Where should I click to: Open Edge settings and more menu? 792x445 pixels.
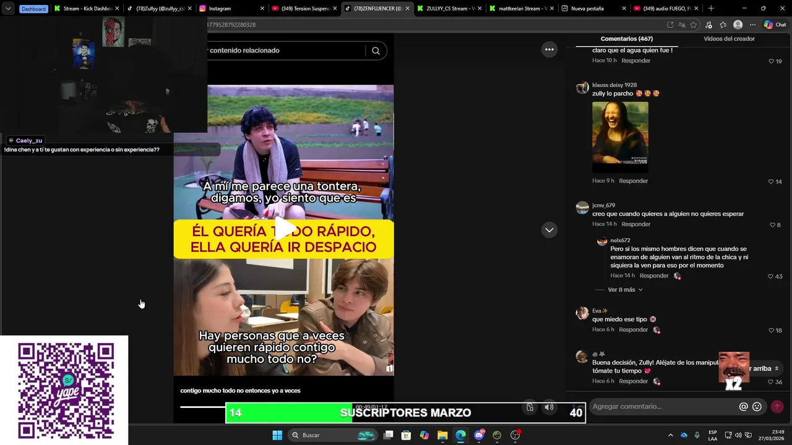[x=752, y=25]
